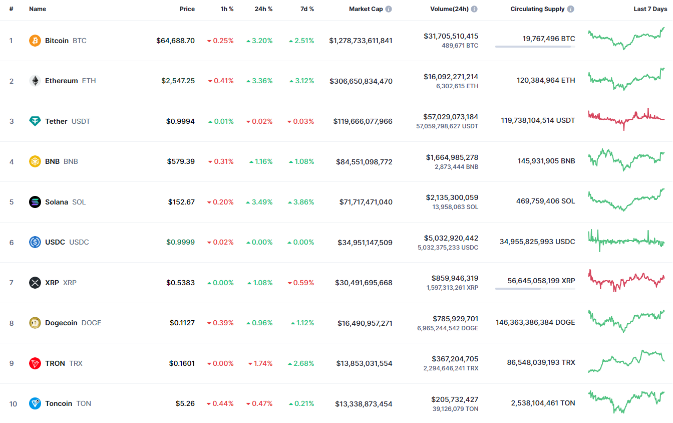Click Bitcoin market cap $1,278,733,611,841
673x423 pixels.
pyautogui.click(x=361, y=41)
